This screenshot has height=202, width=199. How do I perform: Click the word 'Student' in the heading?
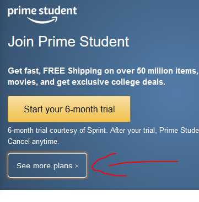pyautogui.click(x=104, y=42)
